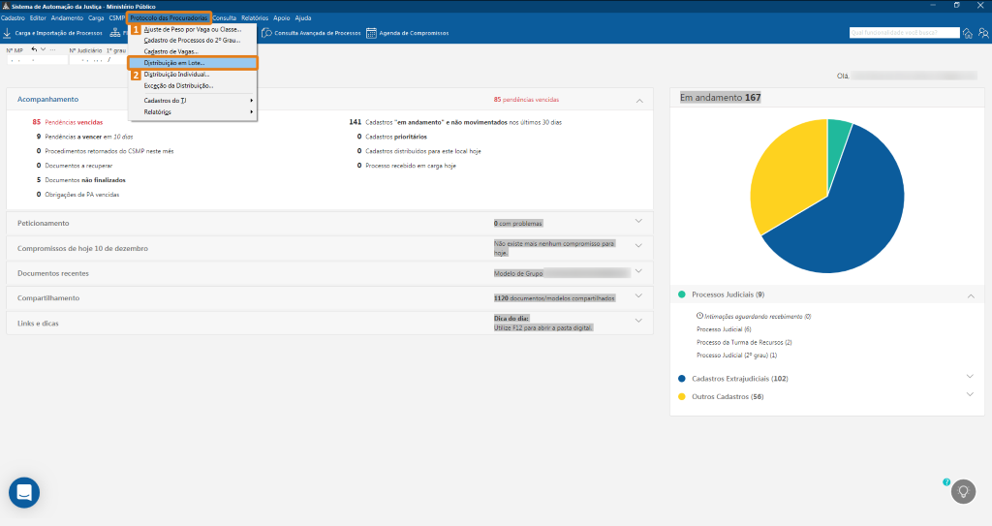Open the chat bubble icon at bottom left

[x=24, y=492]
